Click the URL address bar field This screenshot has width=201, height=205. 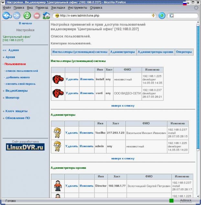104,16
